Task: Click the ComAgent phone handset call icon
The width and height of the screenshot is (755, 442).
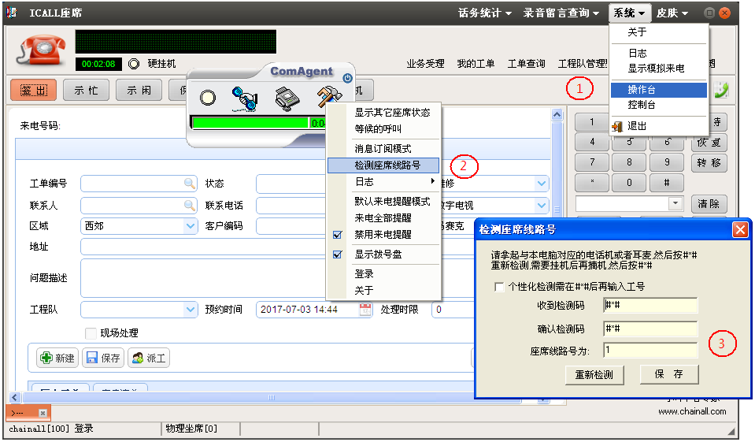Action: pyautogui.click(x=245, y=98)
